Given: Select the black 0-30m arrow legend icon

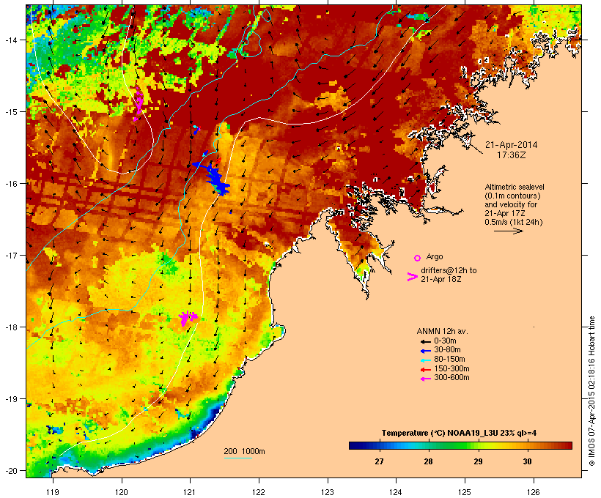Looking at the screenshot, I should [x=425, y=342].
